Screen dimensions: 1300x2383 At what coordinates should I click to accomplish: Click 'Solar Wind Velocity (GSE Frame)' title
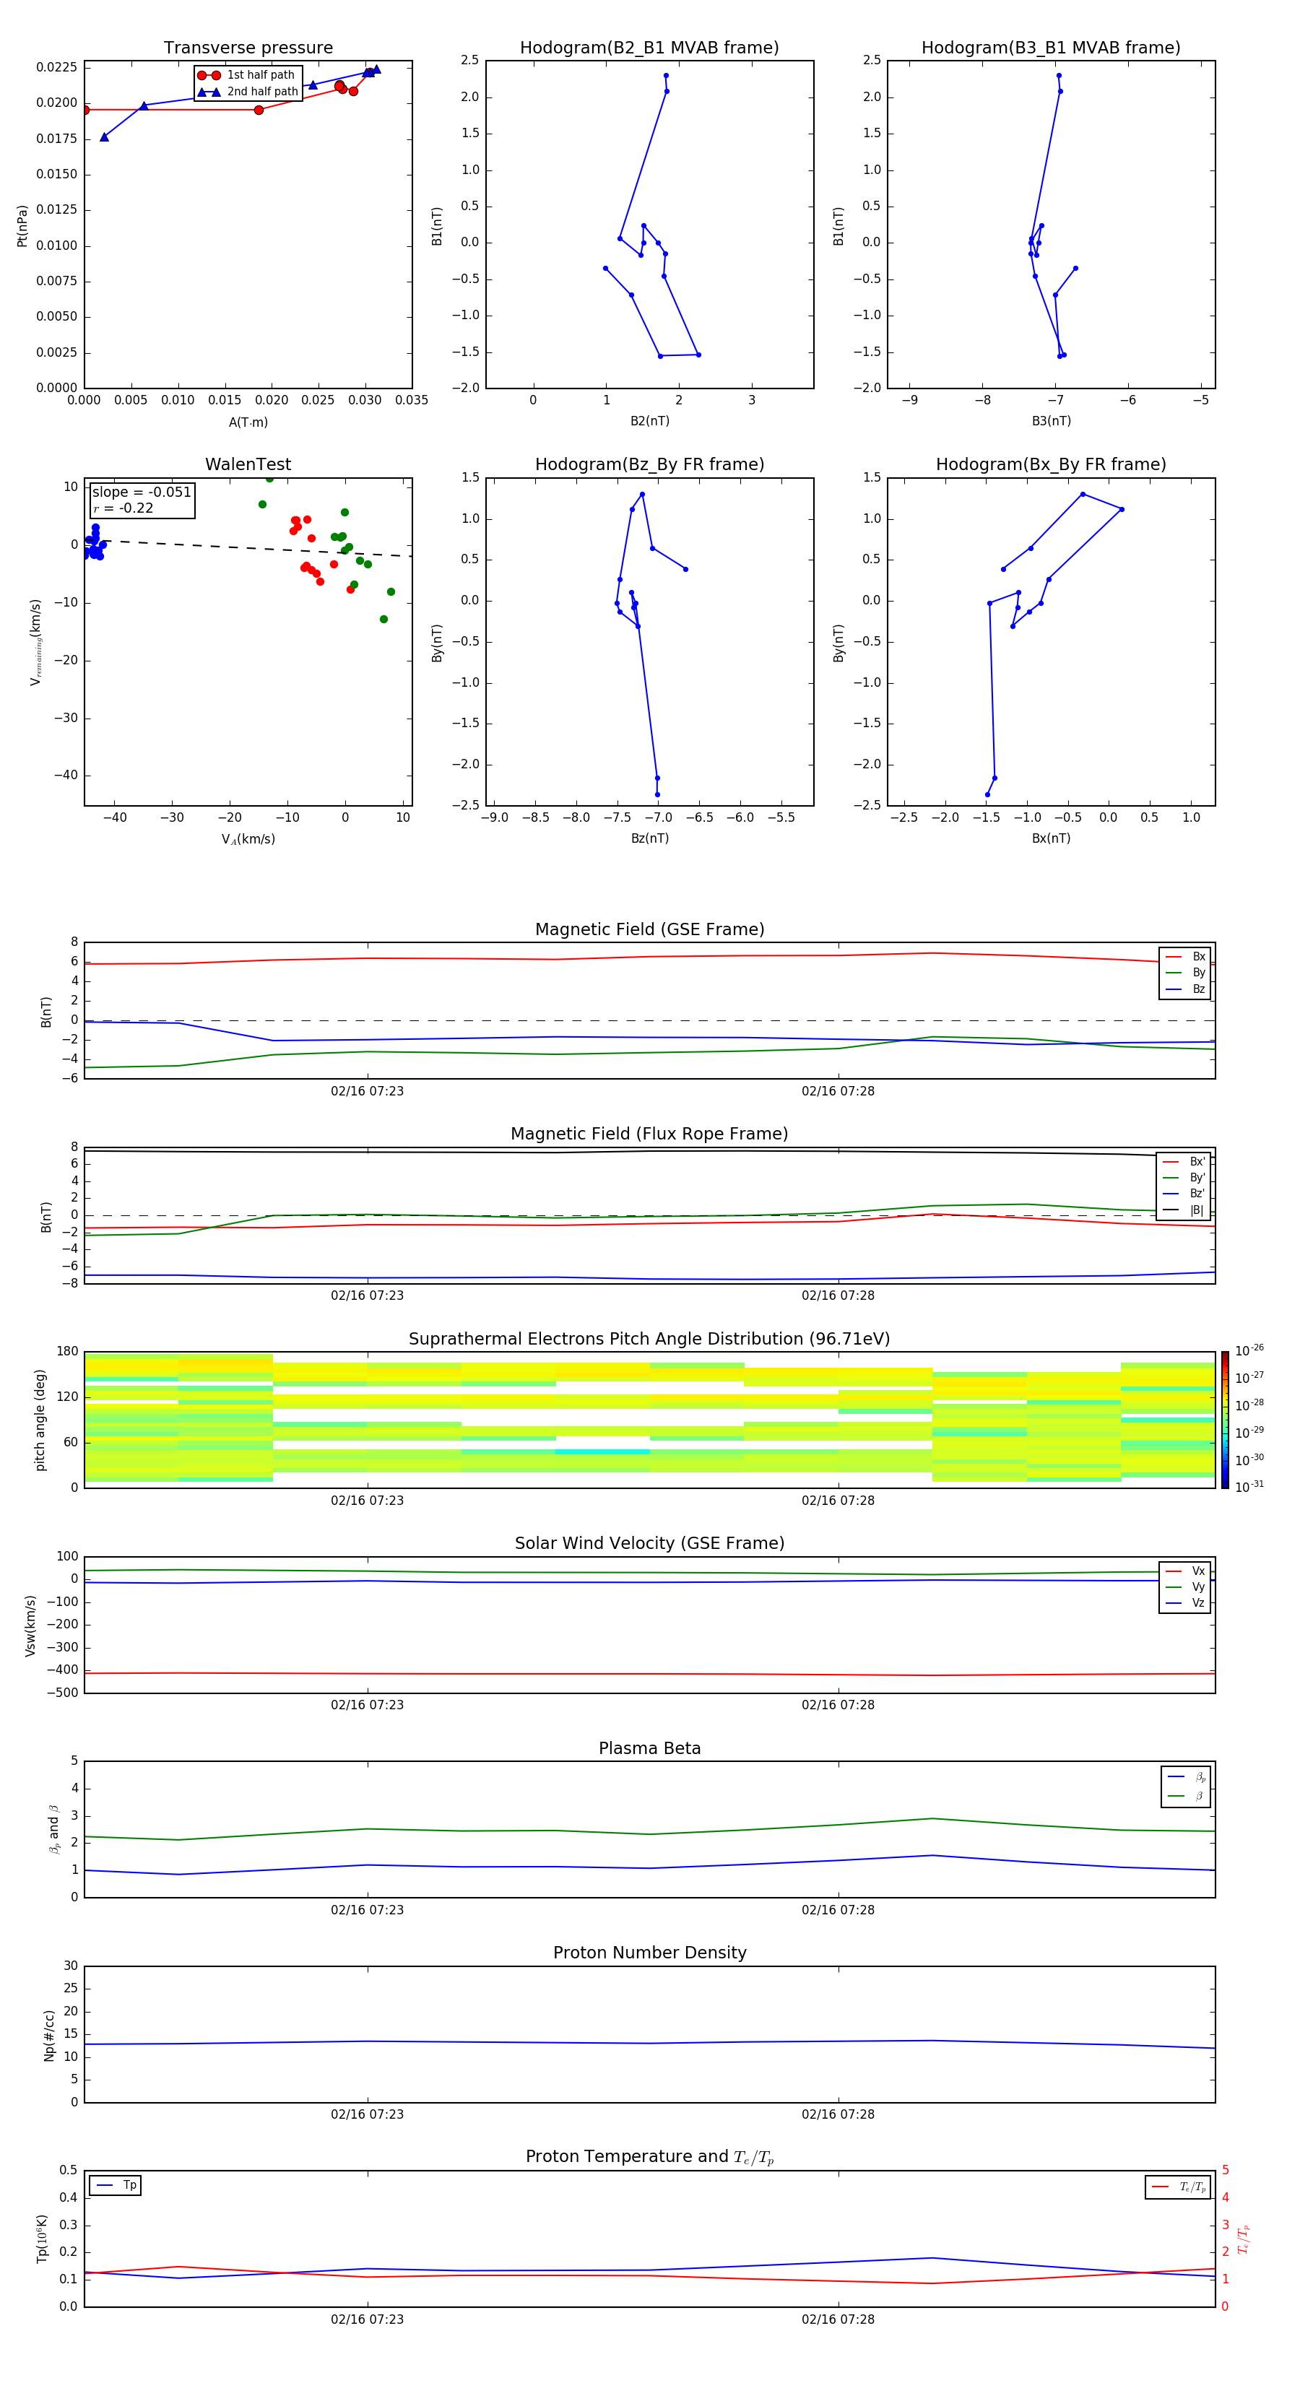(649, 1543)
